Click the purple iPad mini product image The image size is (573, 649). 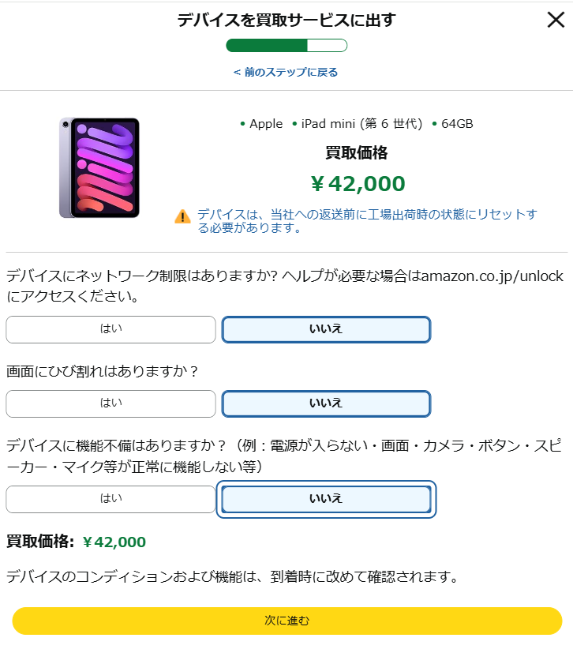pyautogui.click(x=99, y=167)
